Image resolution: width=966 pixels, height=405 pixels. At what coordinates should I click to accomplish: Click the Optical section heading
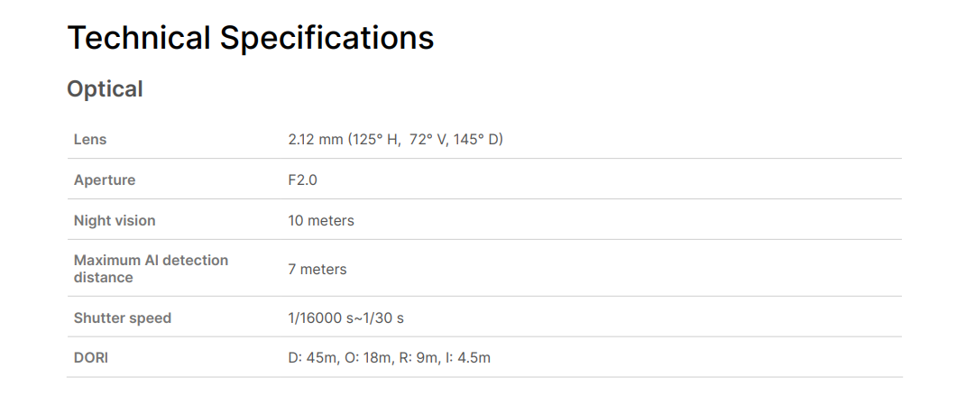(105, 89)
